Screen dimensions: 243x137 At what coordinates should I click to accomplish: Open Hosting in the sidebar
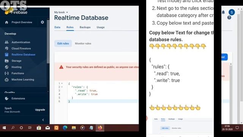point(16,67)
